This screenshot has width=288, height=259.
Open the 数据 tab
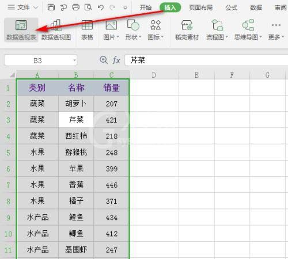256,7
